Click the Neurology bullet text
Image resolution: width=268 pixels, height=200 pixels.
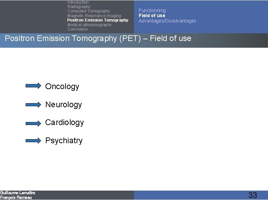click(x=63, y=105)
